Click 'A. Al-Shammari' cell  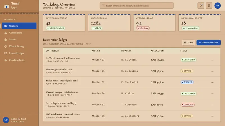pyautogui.click(x=130, y=116)
